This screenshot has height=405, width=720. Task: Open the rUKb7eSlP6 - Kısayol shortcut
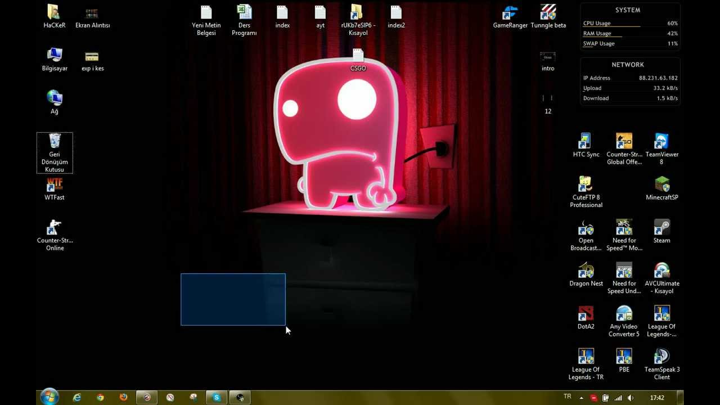click(x=358, y=20)
